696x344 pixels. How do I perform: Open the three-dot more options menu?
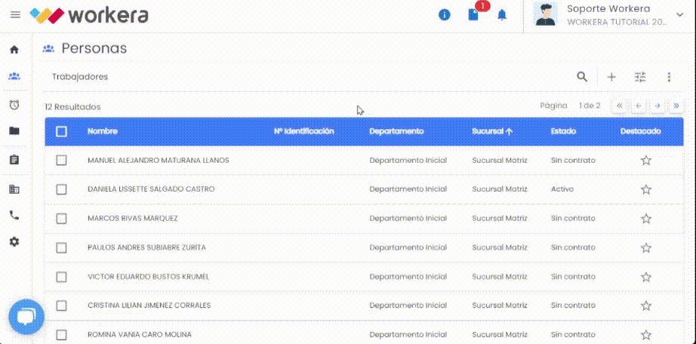[669, 77]
